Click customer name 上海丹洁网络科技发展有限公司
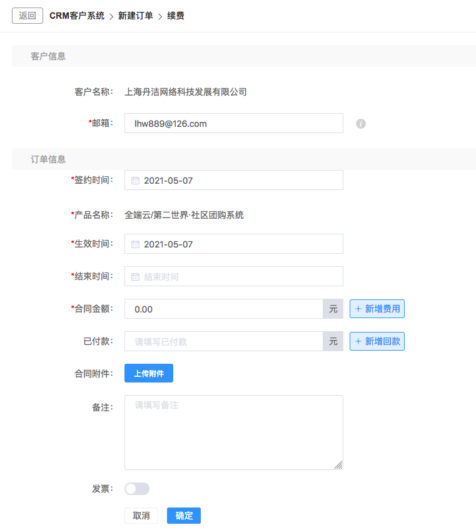The width and height of the screenshot is (476, 530). pyautogui.click(x=186, y=92)
